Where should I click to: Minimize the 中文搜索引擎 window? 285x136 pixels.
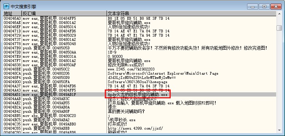click(253, 7)
